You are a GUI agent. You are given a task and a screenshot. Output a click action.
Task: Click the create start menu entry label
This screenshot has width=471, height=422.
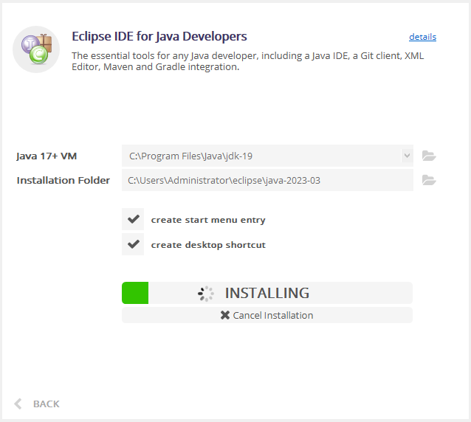point(208,220)
